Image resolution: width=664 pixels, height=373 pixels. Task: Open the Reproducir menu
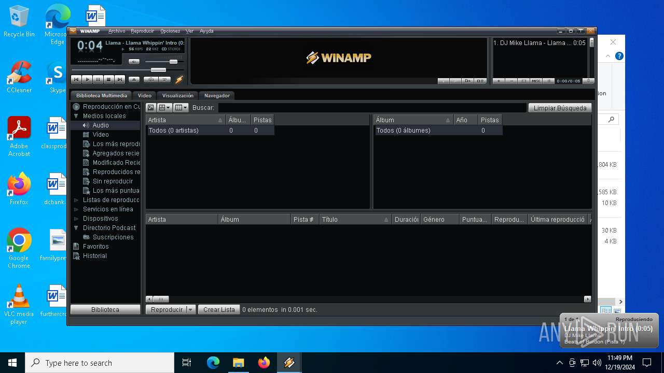coord(143,31)
